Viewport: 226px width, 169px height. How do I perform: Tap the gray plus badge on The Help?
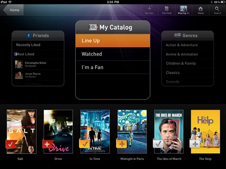(195, 144)
